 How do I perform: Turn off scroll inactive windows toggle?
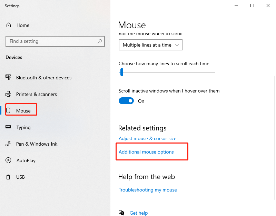pos(126,101)
